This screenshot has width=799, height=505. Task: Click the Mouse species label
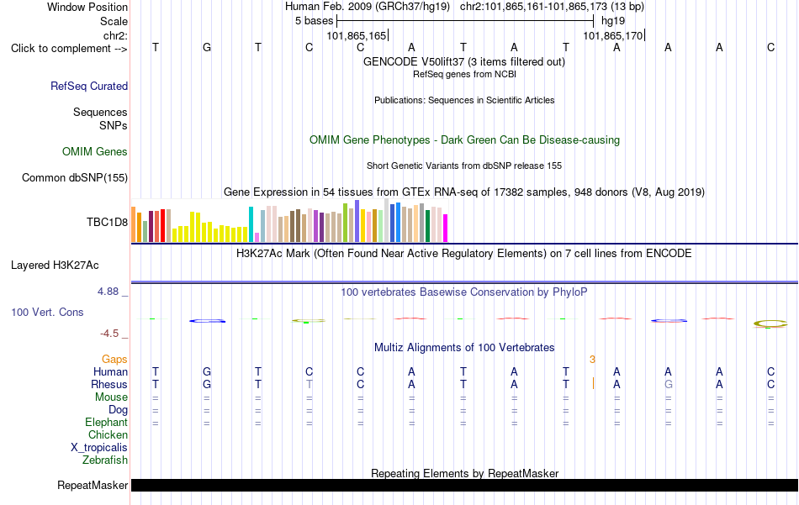click(112, 397)
